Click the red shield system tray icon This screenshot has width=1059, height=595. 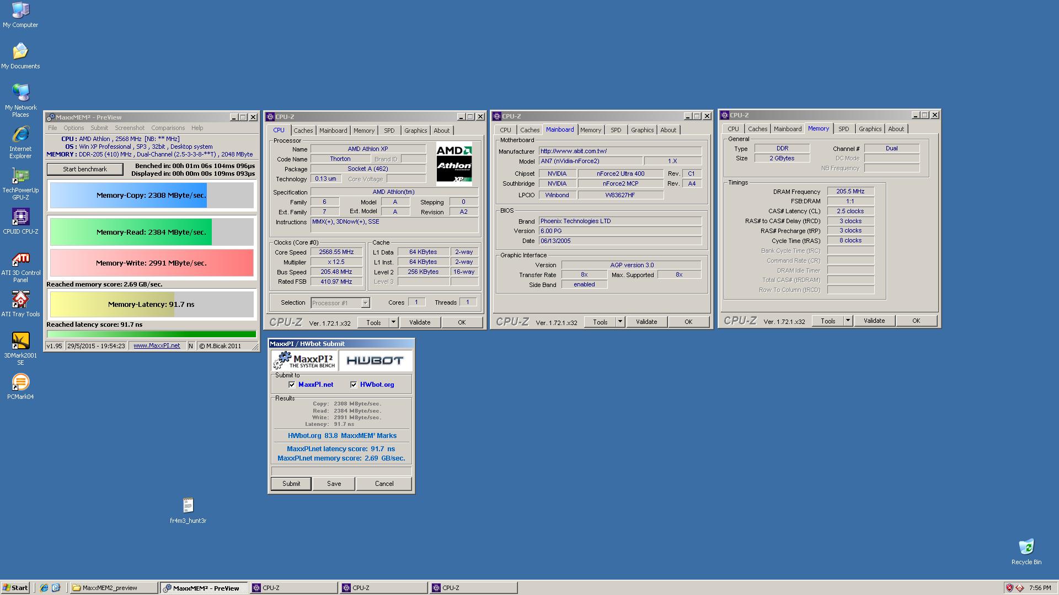(x=1009, y=588)
